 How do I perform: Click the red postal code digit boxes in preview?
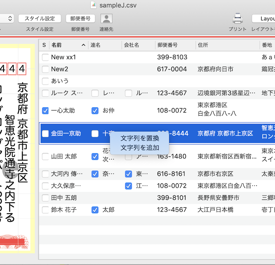13,69
